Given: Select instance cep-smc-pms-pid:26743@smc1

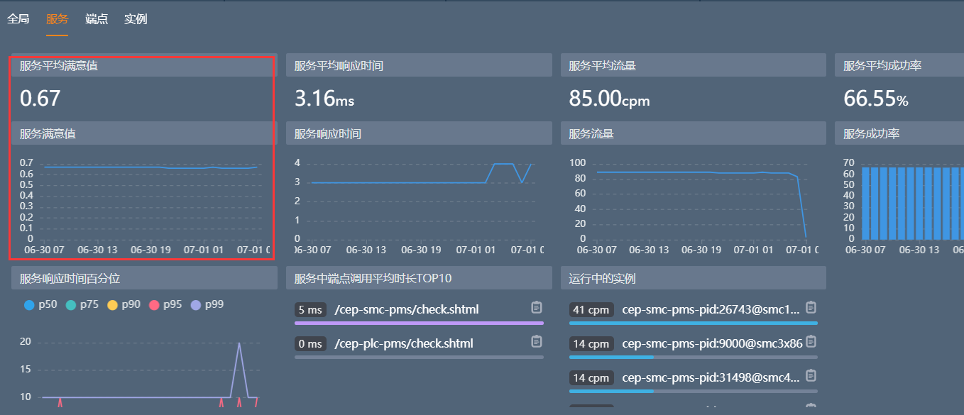Looking at the screenshot, I should (711, 309).
